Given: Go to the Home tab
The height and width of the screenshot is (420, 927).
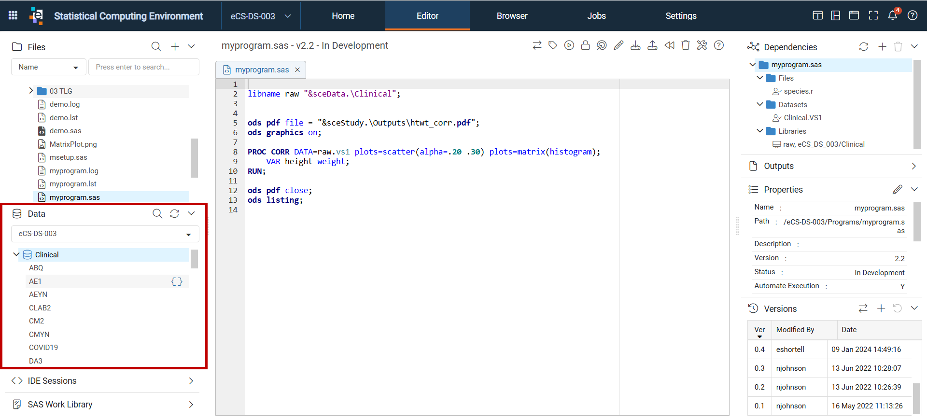Looking at the screenshot, I should pyautogui.click(x=343, y=16).
